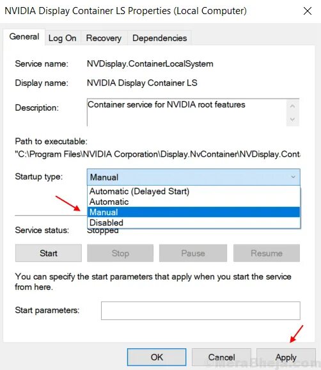Click the greyed Stop button

tap(120, 253)
